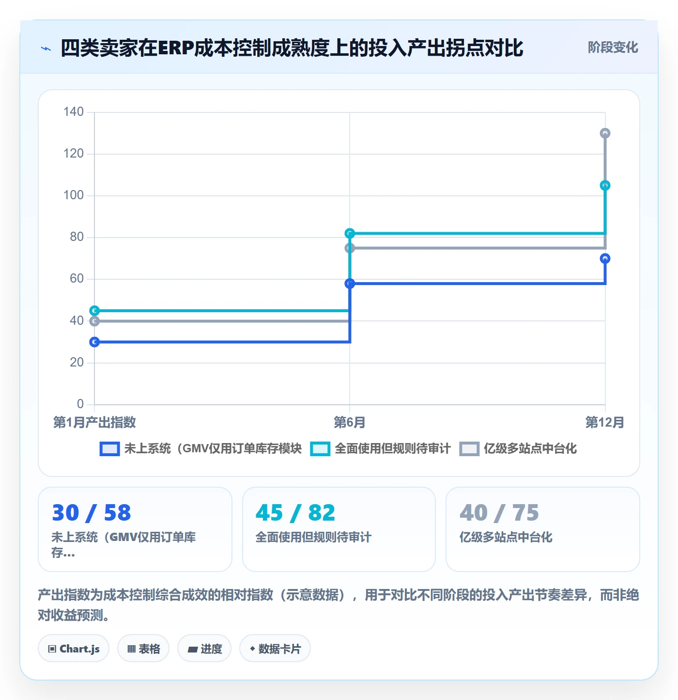Click the 阶段变化 label in the header
The image size is (678, 700).
[x=613, y=48]
